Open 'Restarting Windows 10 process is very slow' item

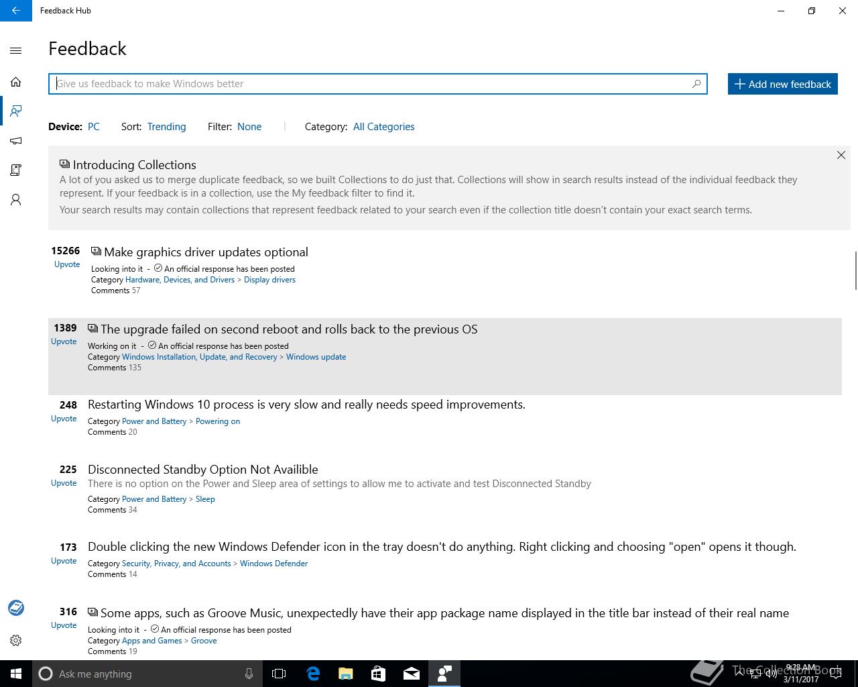pyautogui.click(x=306, y=405)
